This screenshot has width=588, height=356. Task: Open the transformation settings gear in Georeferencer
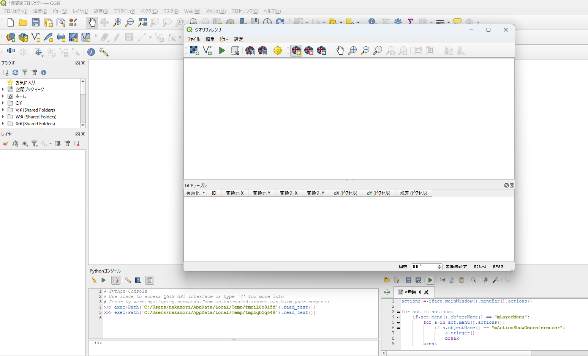tap(278, 50)
